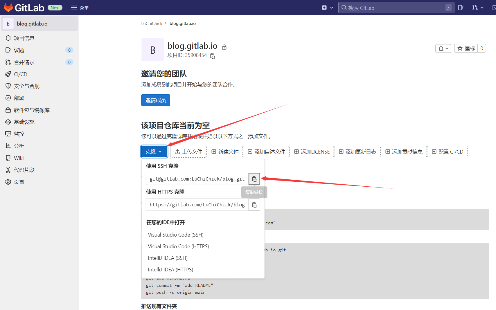
Task: Click the private lock icon by project name
Action: coord(224,47)
